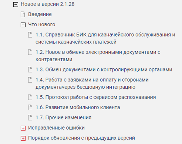Open 1.6 Развитие мобильного клиента
This screenshot has height=144, width=182.
[78, 107]
